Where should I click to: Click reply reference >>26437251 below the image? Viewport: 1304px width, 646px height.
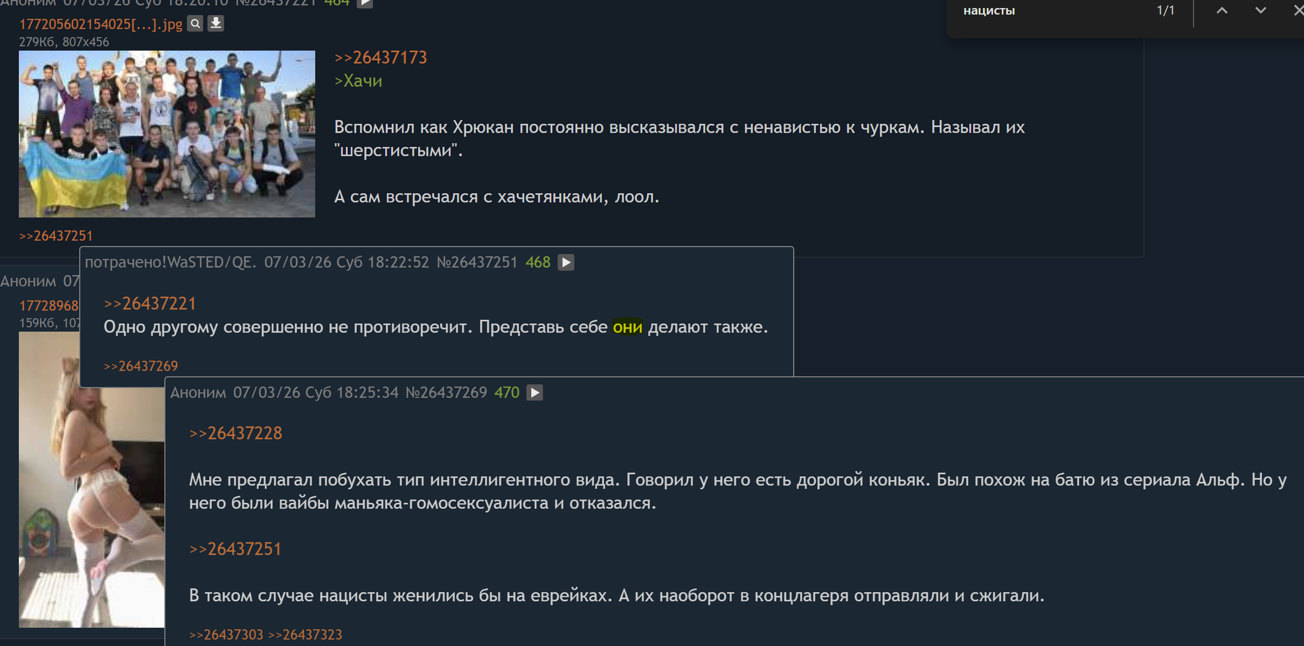pyautogui.click(x=56, y=236)
